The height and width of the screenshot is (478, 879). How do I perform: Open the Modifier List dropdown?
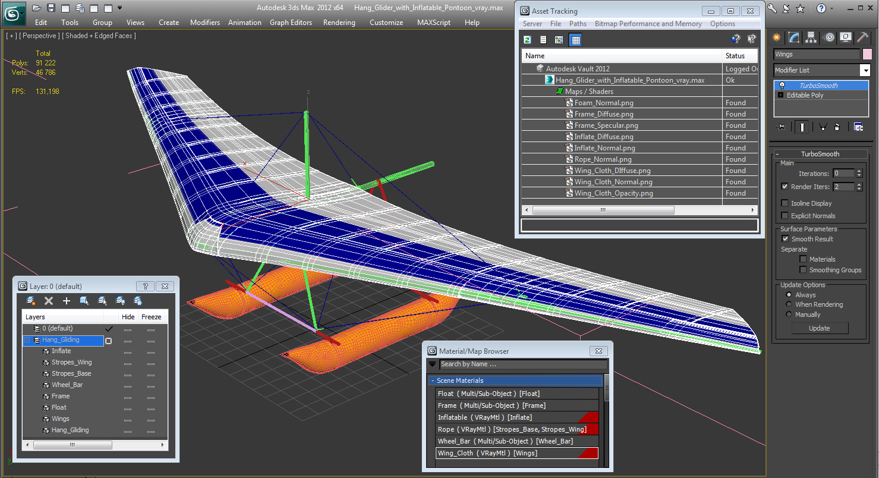point(865,70)
